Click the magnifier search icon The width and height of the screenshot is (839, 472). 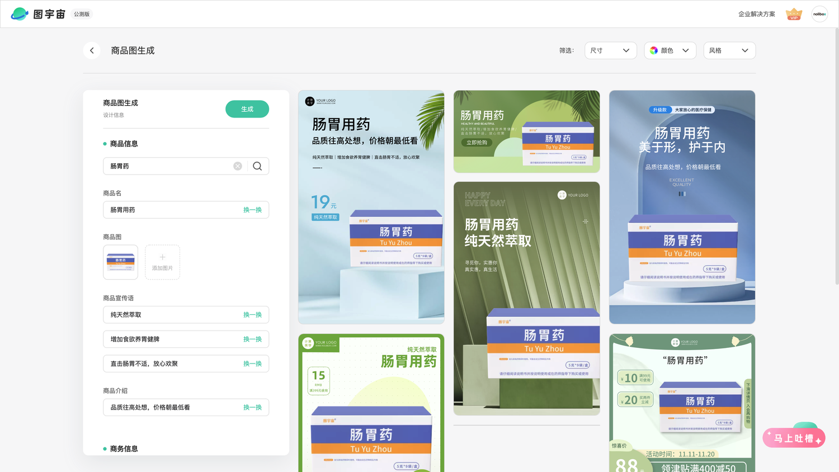click(x=257, y=166)
